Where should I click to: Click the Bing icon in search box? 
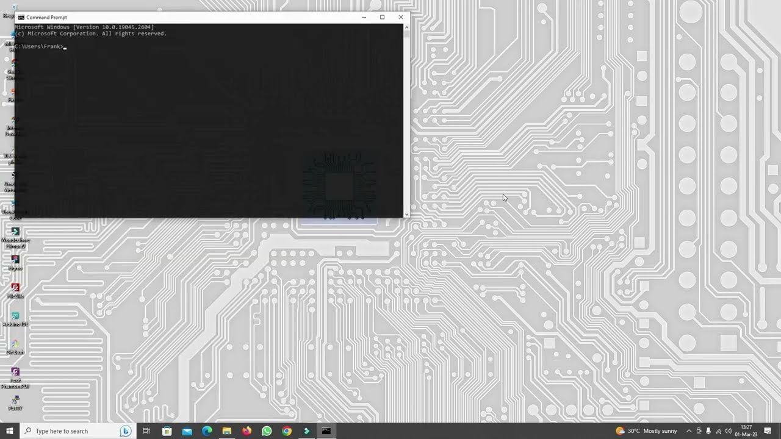click(x=126, y=431)
